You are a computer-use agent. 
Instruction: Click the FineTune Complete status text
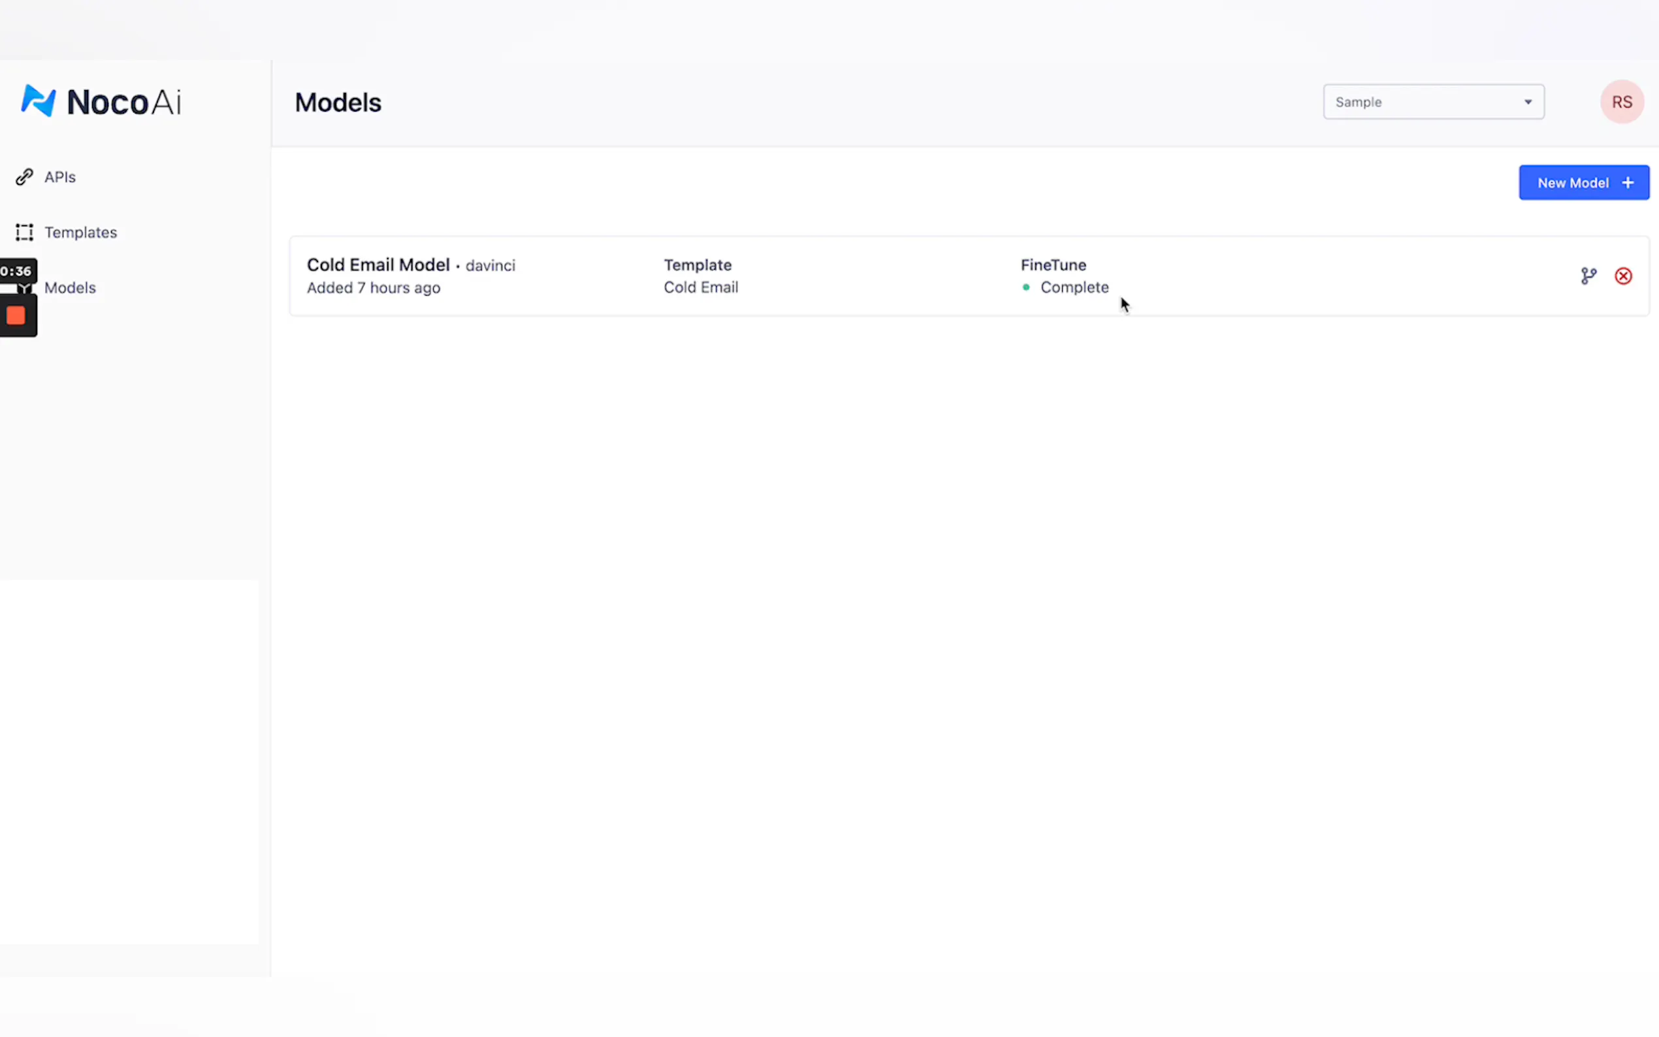[x=1074, y=287]
